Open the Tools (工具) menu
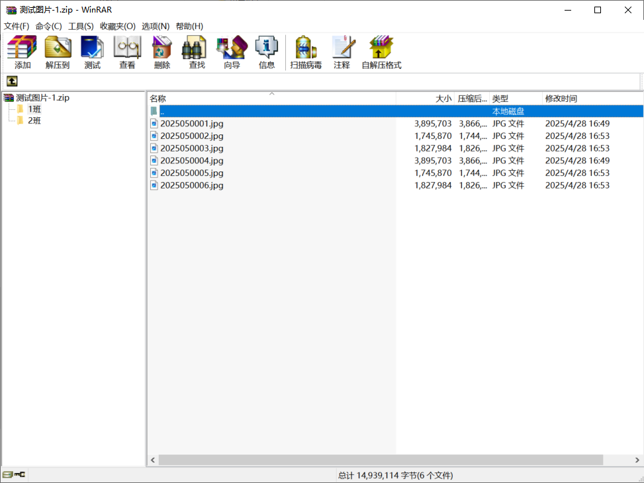644x483 pixels. pyautogui.click(x=81, y=26)
